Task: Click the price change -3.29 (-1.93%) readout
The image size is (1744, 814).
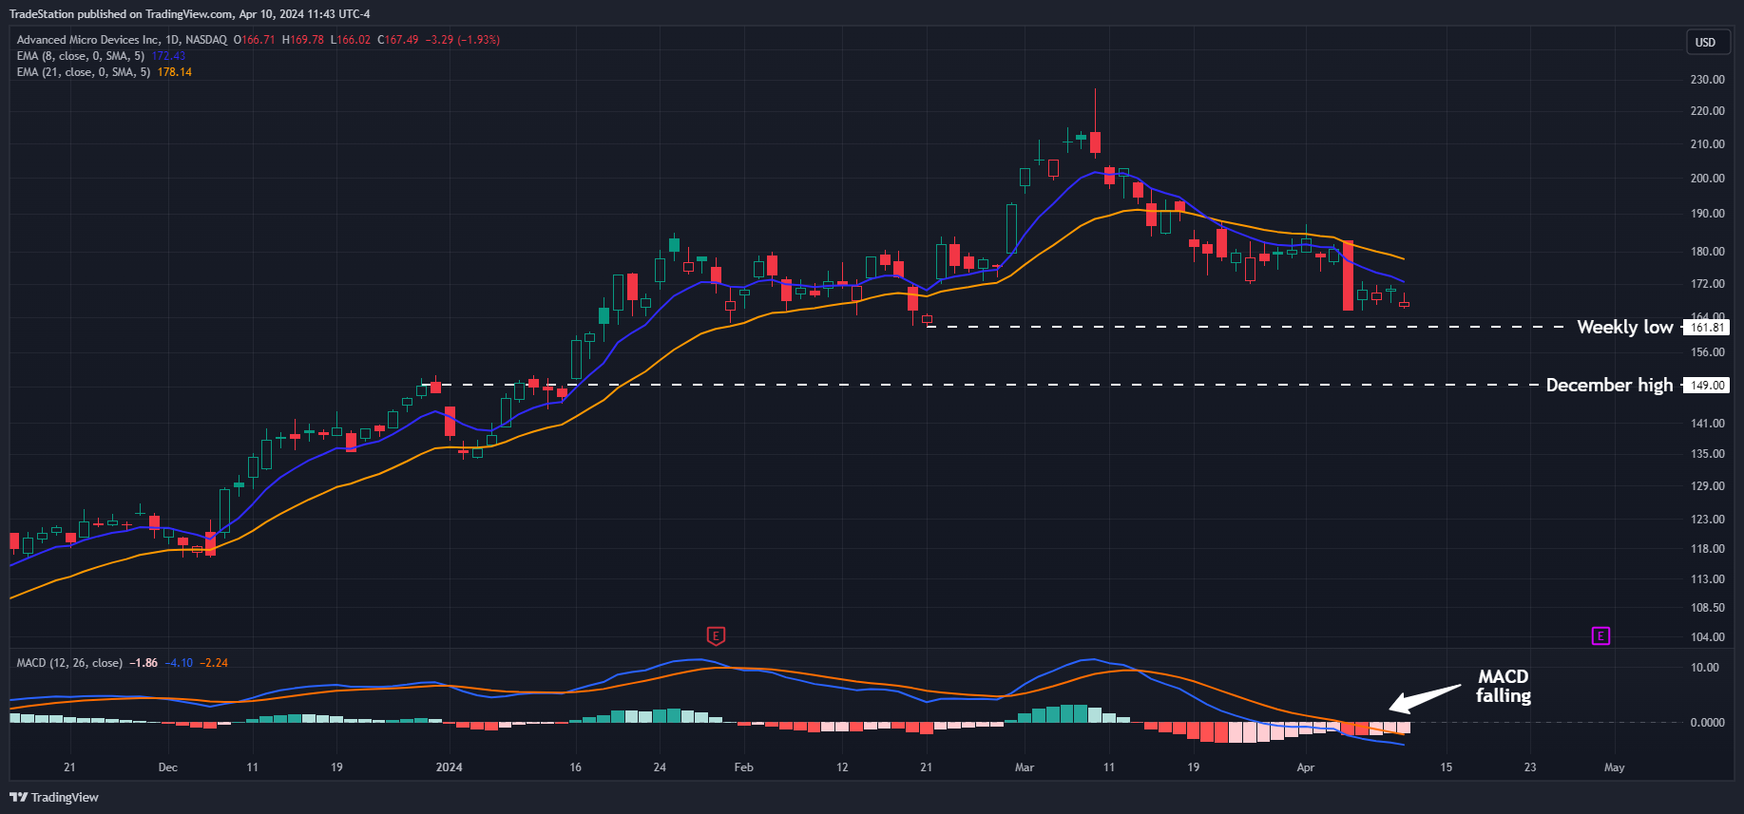Action: 462,40
